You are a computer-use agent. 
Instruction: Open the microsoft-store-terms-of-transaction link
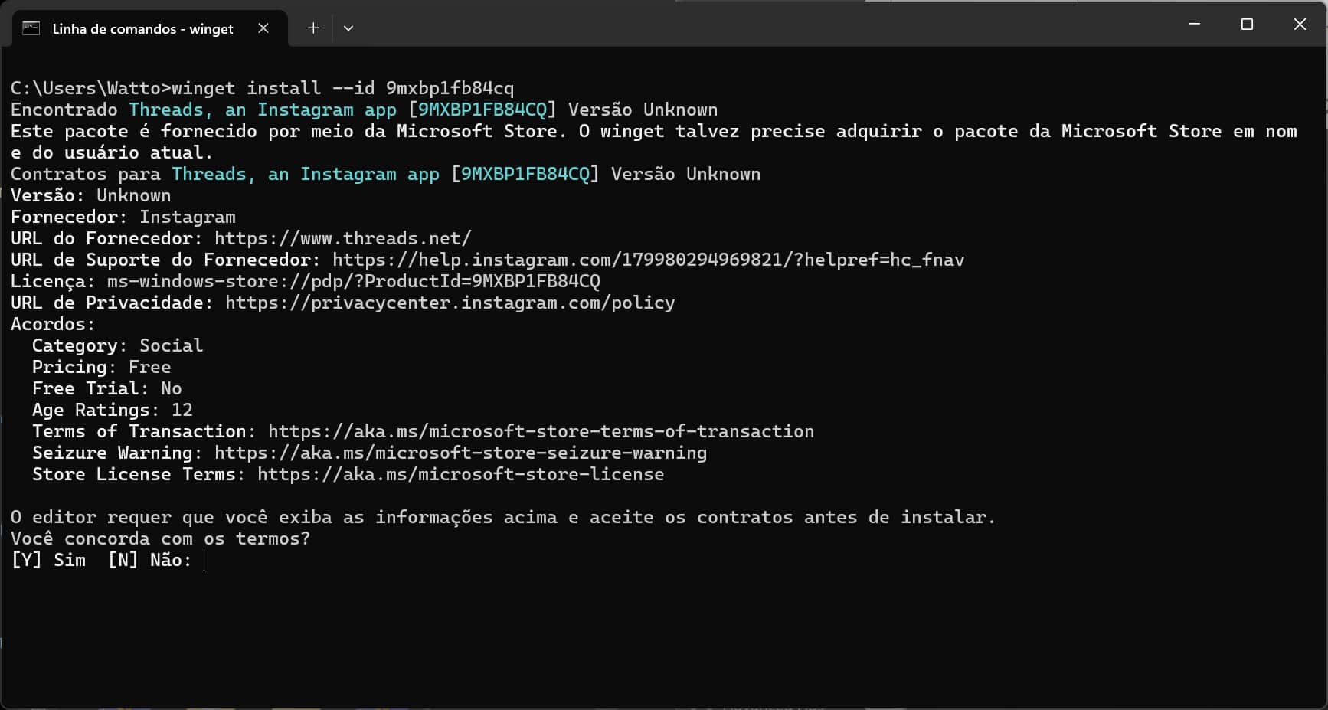point(541,431)
